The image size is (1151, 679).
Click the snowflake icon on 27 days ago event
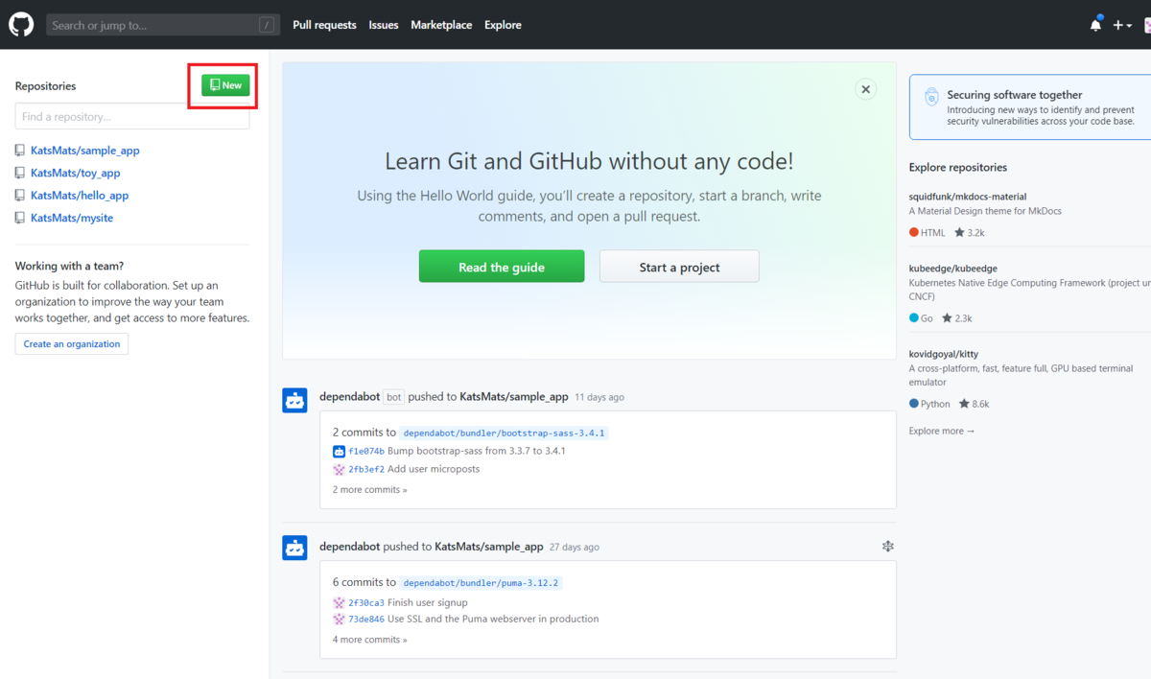click(x=888, y=546)
